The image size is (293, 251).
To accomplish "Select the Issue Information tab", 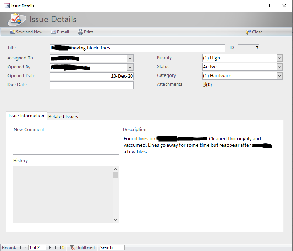I will [x=26, y=116].
